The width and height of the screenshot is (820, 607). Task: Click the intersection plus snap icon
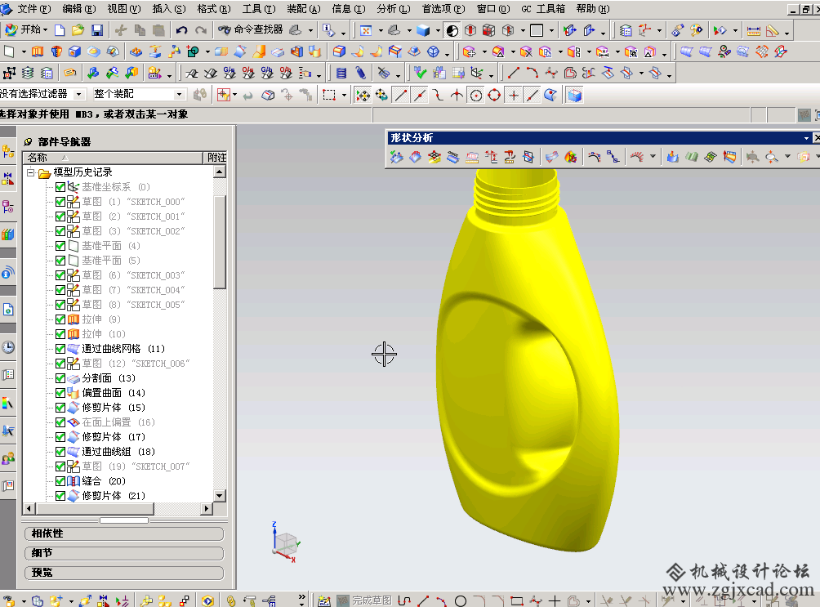(514, 96)
